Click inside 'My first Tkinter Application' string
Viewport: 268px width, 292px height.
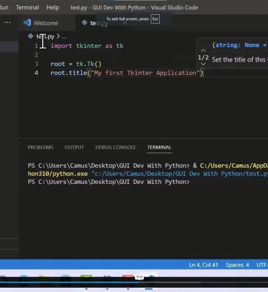point(145,73)
